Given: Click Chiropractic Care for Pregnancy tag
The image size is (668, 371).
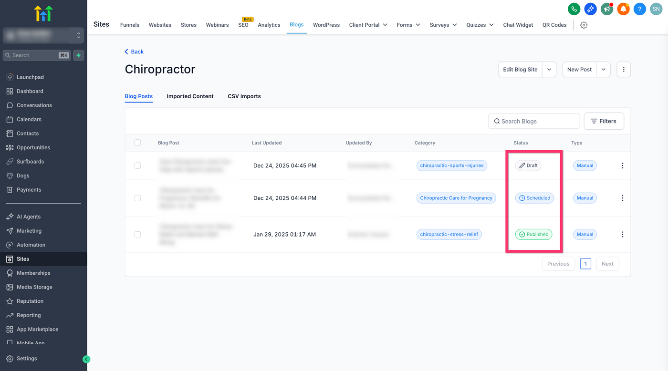Looking at the screenshot, I should click(x=456, y=198).
